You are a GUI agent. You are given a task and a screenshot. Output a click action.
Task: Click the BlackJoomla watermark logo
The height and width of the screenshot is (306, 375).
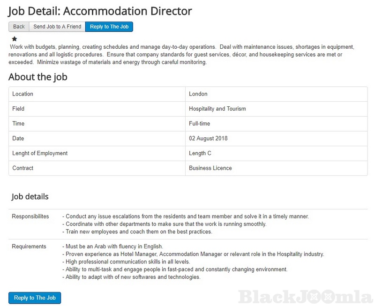(305, 296)
